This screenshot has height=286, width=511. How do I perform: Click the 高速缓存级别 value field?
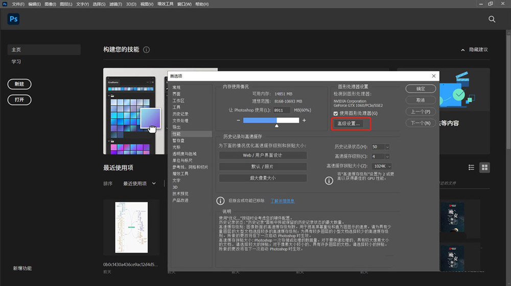(x=378, y=157)
